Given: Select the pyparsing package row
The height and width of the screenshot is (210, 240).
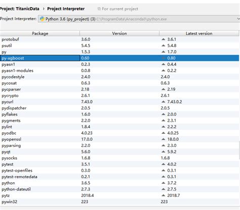Looking at the screenshot, I should (x=119, y=145).
